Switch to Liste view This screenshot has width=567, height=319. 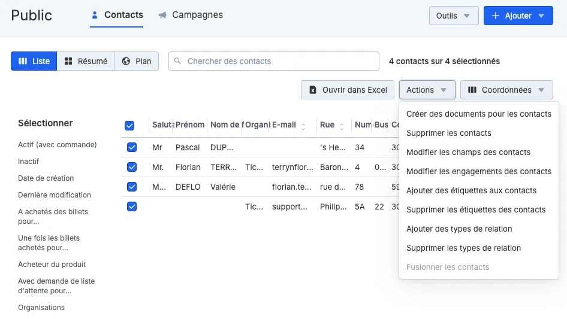(34, 61)
